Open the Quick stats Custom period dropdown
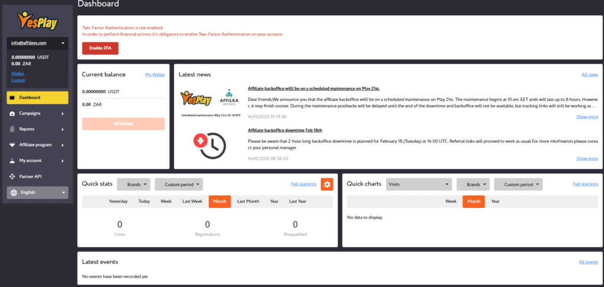Viewport: 604px width, 287px height. 179,184
